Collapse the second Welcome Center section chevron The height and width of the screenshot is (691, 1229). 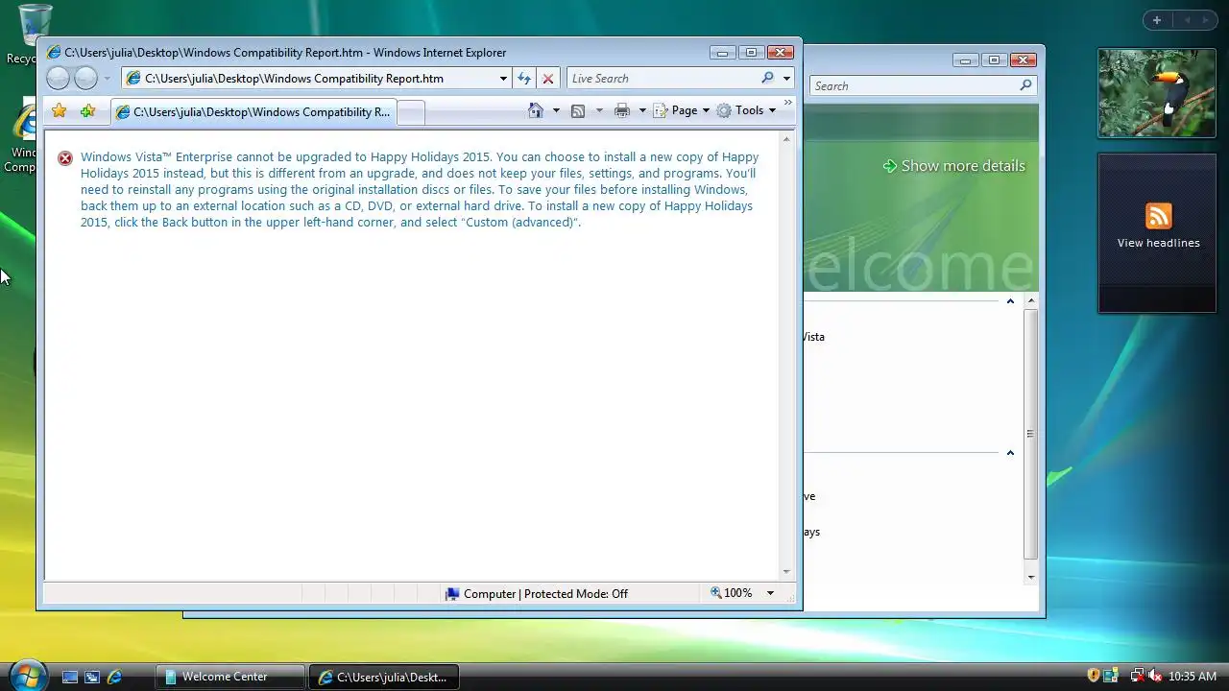coord(1010,453)
